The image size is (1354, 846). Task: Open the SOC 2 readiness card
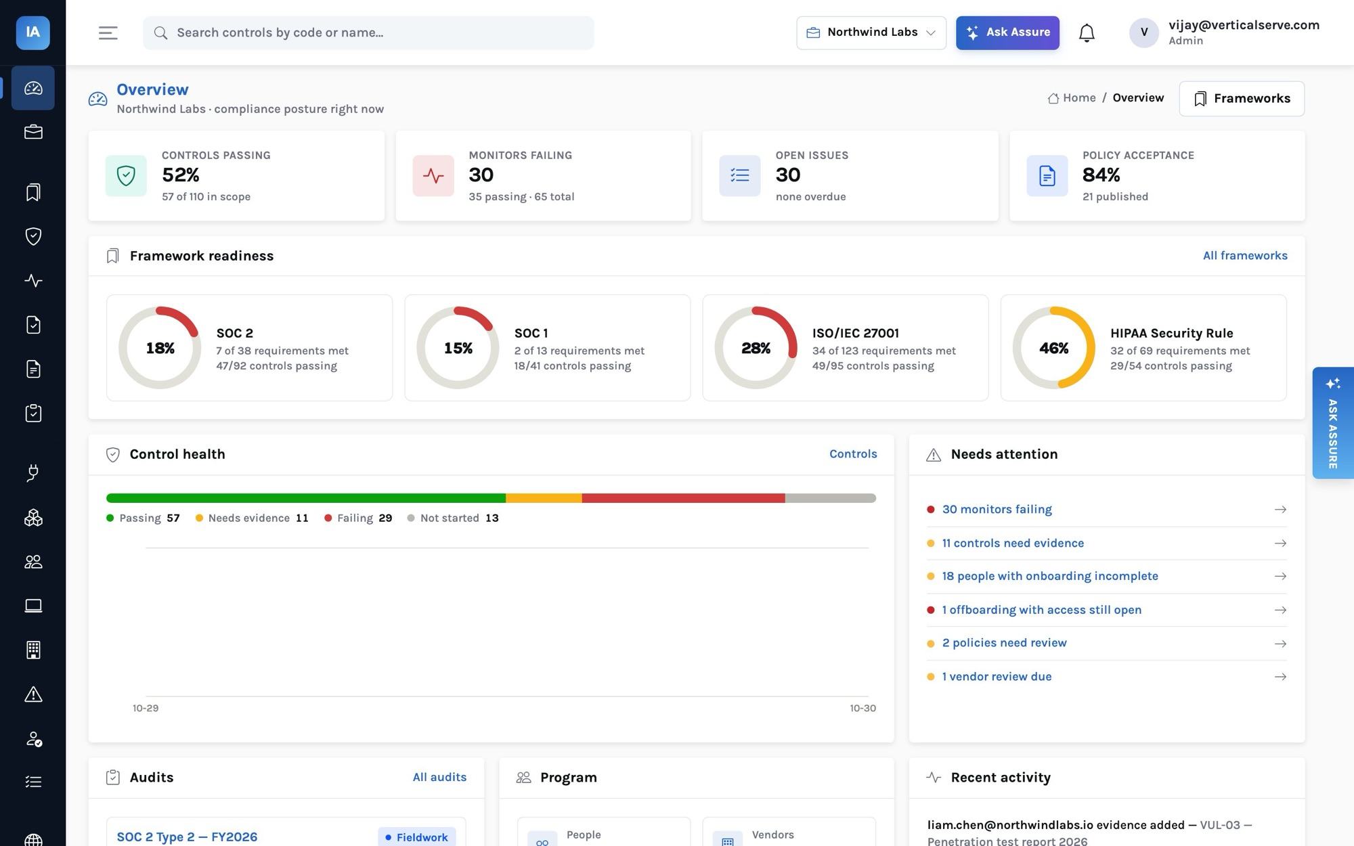(249, 348)
